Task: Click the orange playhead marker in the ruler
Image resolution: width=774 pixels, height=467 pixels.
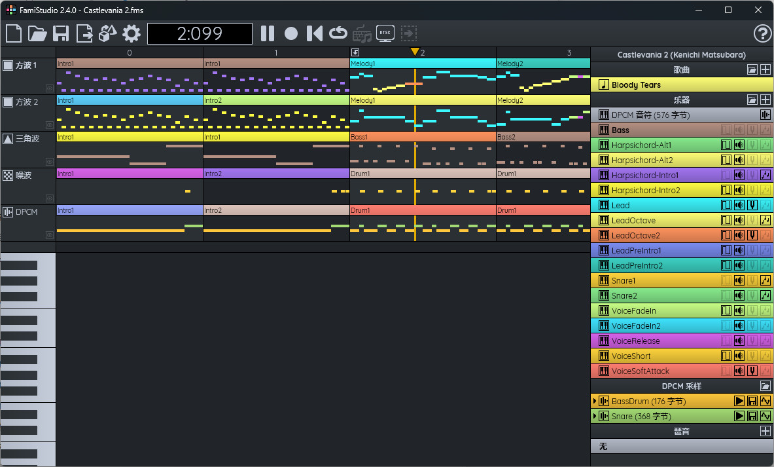Action: pos(415,52)
